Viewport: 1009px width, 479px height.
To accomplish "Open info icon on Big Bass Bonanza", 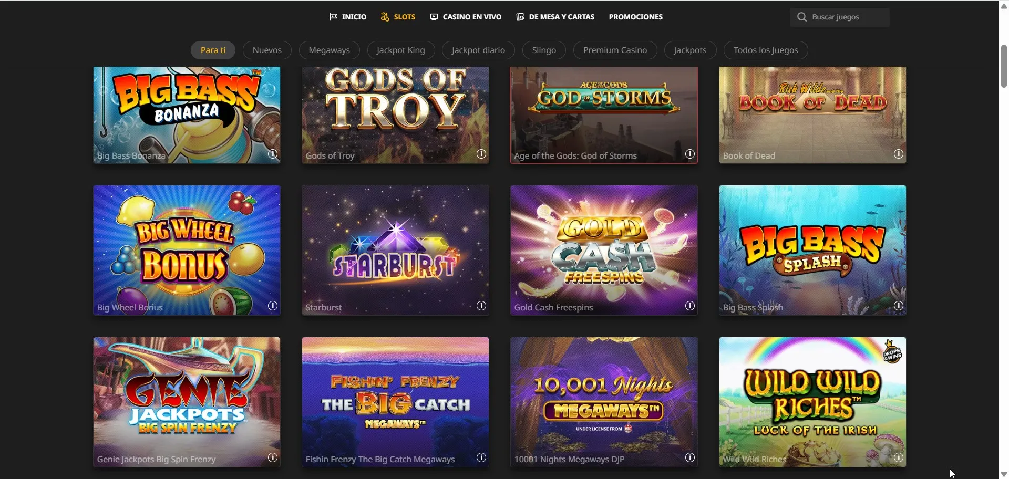I will (273, 154).
